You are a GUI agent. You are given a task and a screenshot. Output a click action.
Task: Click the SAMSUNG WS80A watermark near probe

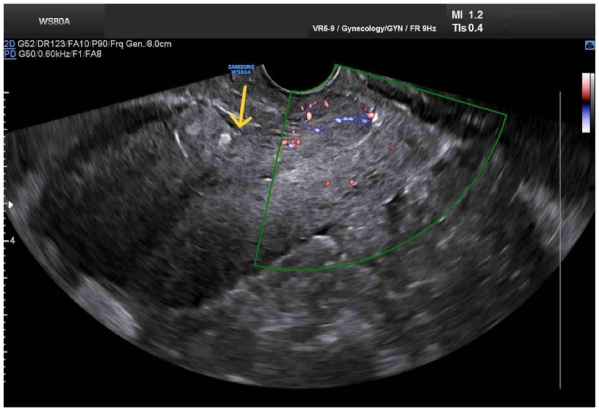click(x=241, y=70)
